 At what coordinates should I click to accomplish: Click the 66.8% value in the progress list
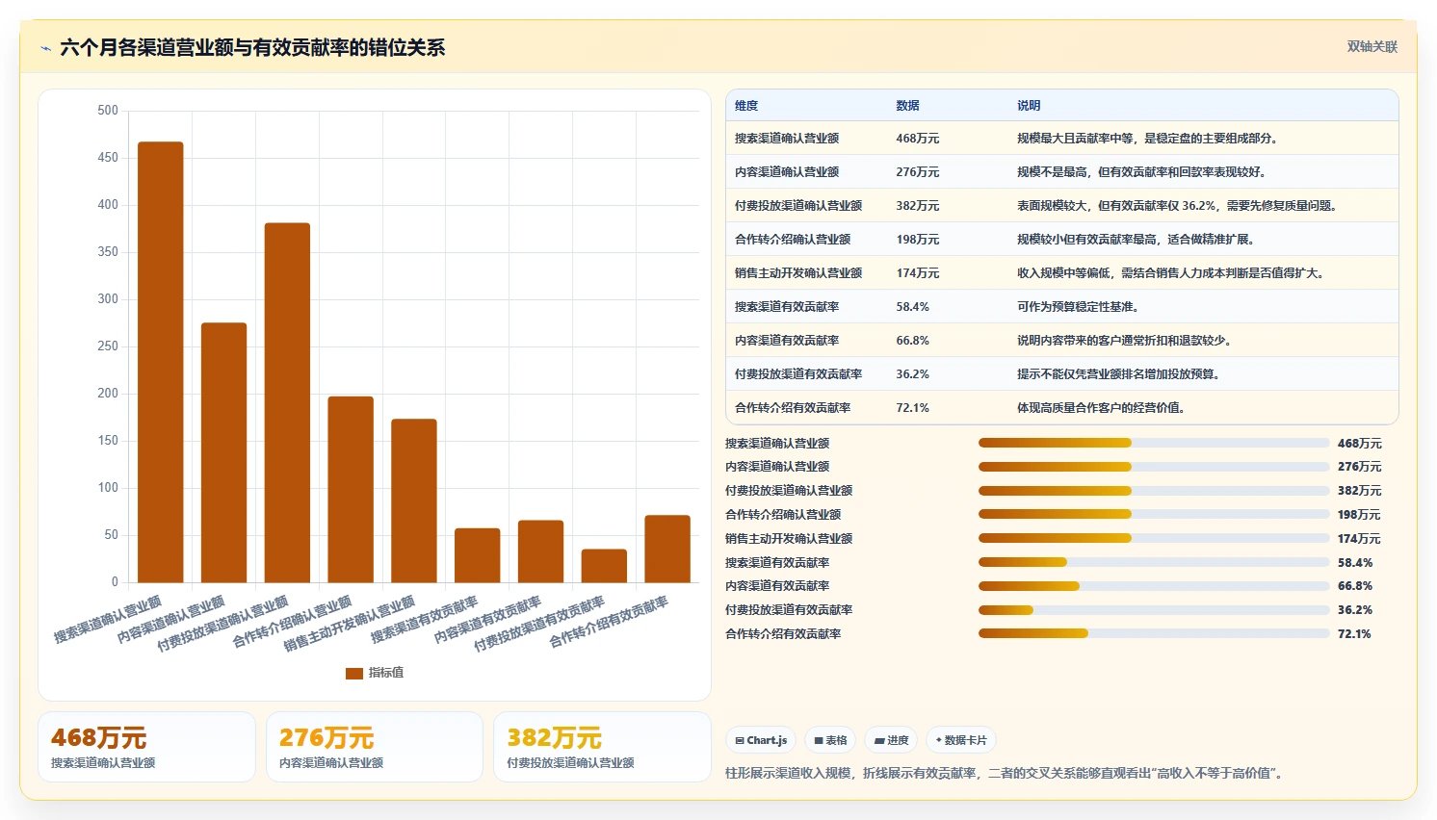coord(1355,586)
